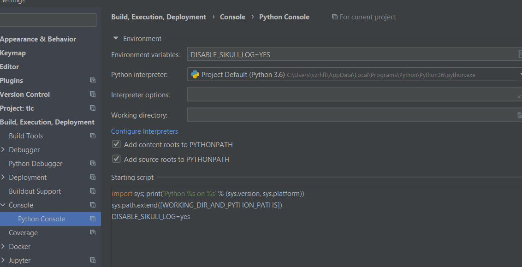The height and width of the screenshot is (267, 522).
Task: Collapse the Environment section triangle
Action: (x=116, y=39)
